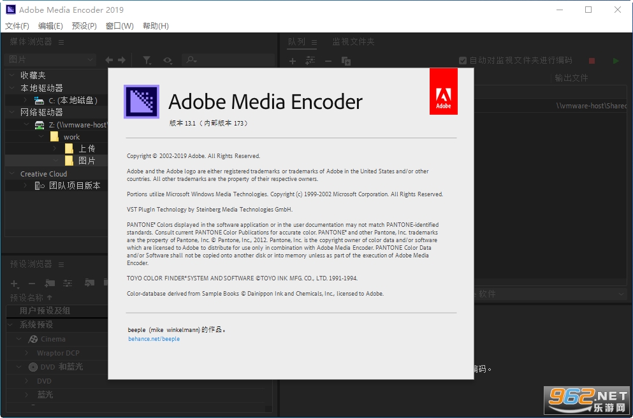
Task: Click the Z: network drive icon
Action: [x=40, y=125]
